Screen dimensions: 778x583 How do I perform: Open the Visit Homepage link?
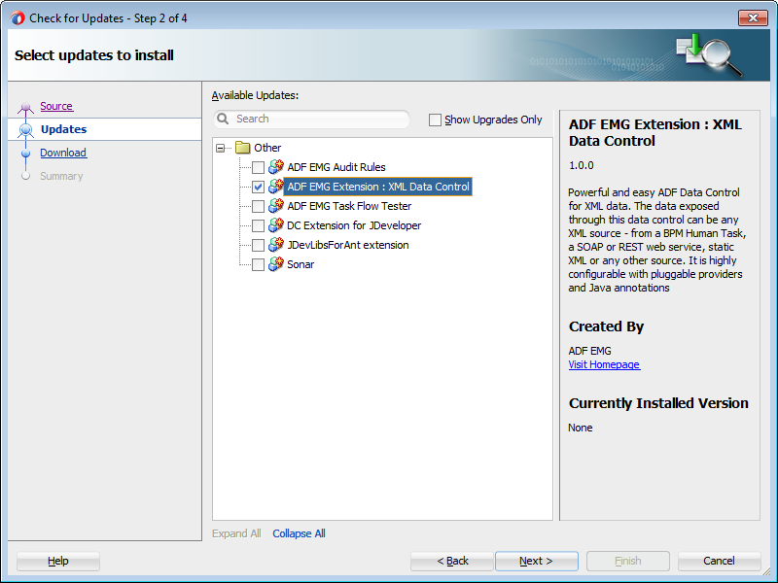point(604,364)
